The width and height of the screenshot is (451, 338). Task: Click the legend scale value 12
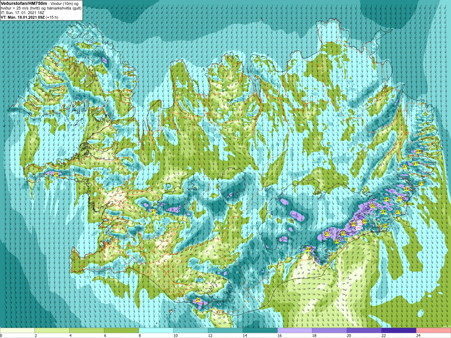210,336
